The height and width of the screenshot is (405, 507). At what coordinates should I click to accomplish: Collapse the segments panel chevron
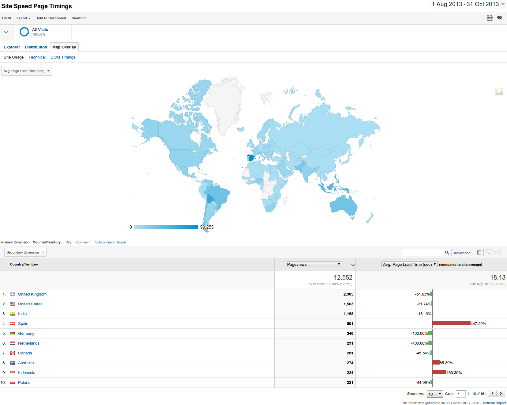(x=6, y=32)
